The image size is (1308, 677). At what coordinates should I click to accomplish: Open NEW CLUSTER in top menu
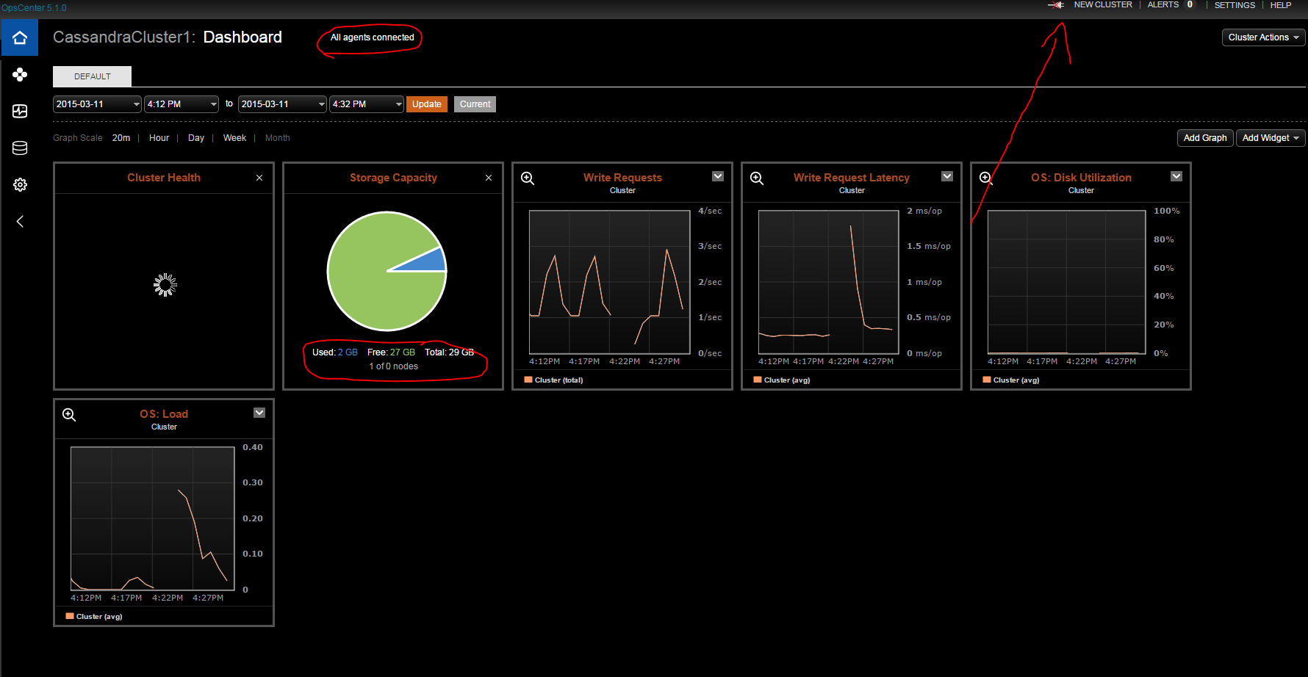[1103, 4]
